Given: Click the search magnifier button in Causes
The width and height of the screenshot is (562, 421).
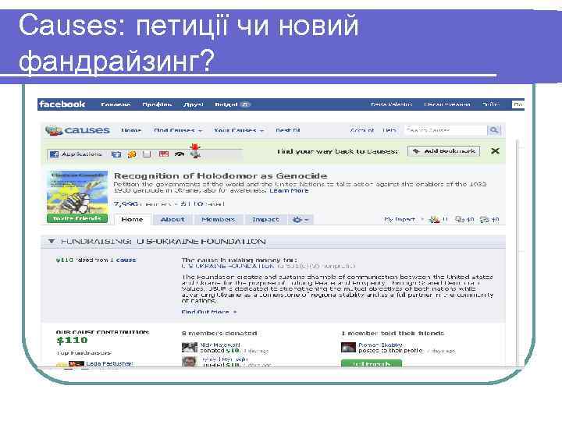Looking at the screenshot, I should pos(493,130).
